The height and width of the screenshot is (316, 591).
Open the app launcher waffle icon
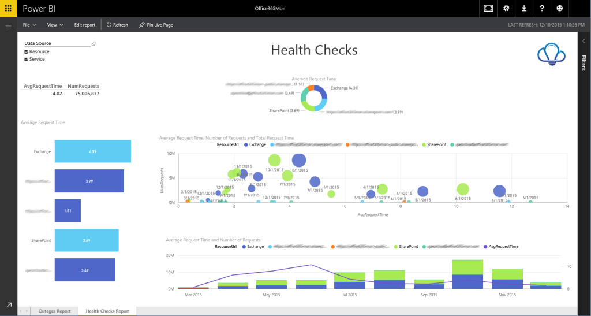[x=8, y=8]
